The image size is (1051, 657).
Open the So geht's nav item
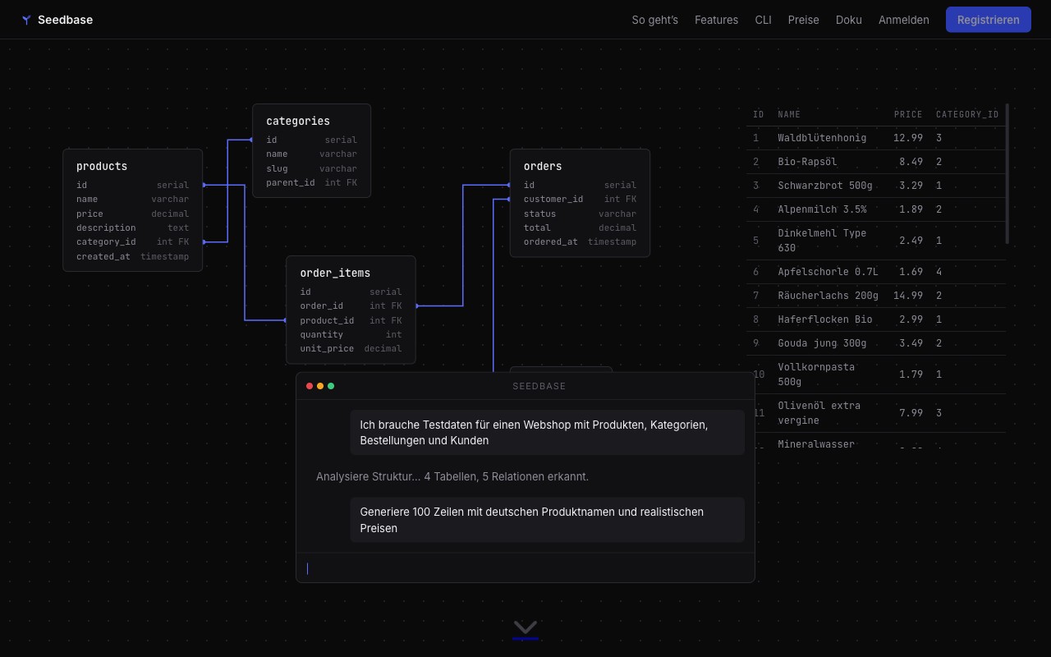coord(654,20)
